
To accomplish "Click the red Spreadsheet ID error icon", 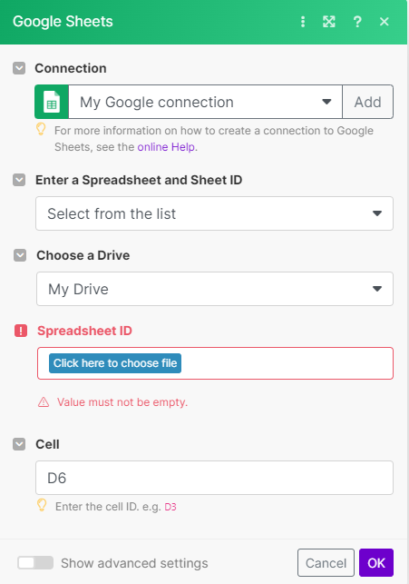I will pos(21,331).
